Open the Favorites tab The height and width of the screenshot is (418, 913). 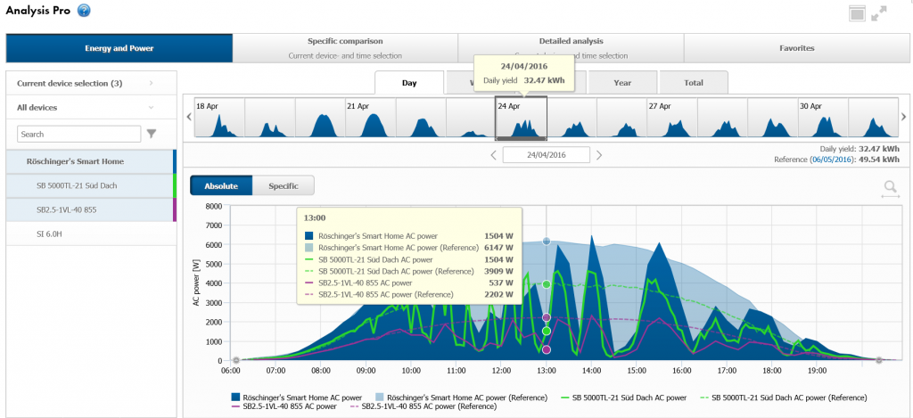pos(795,48)
